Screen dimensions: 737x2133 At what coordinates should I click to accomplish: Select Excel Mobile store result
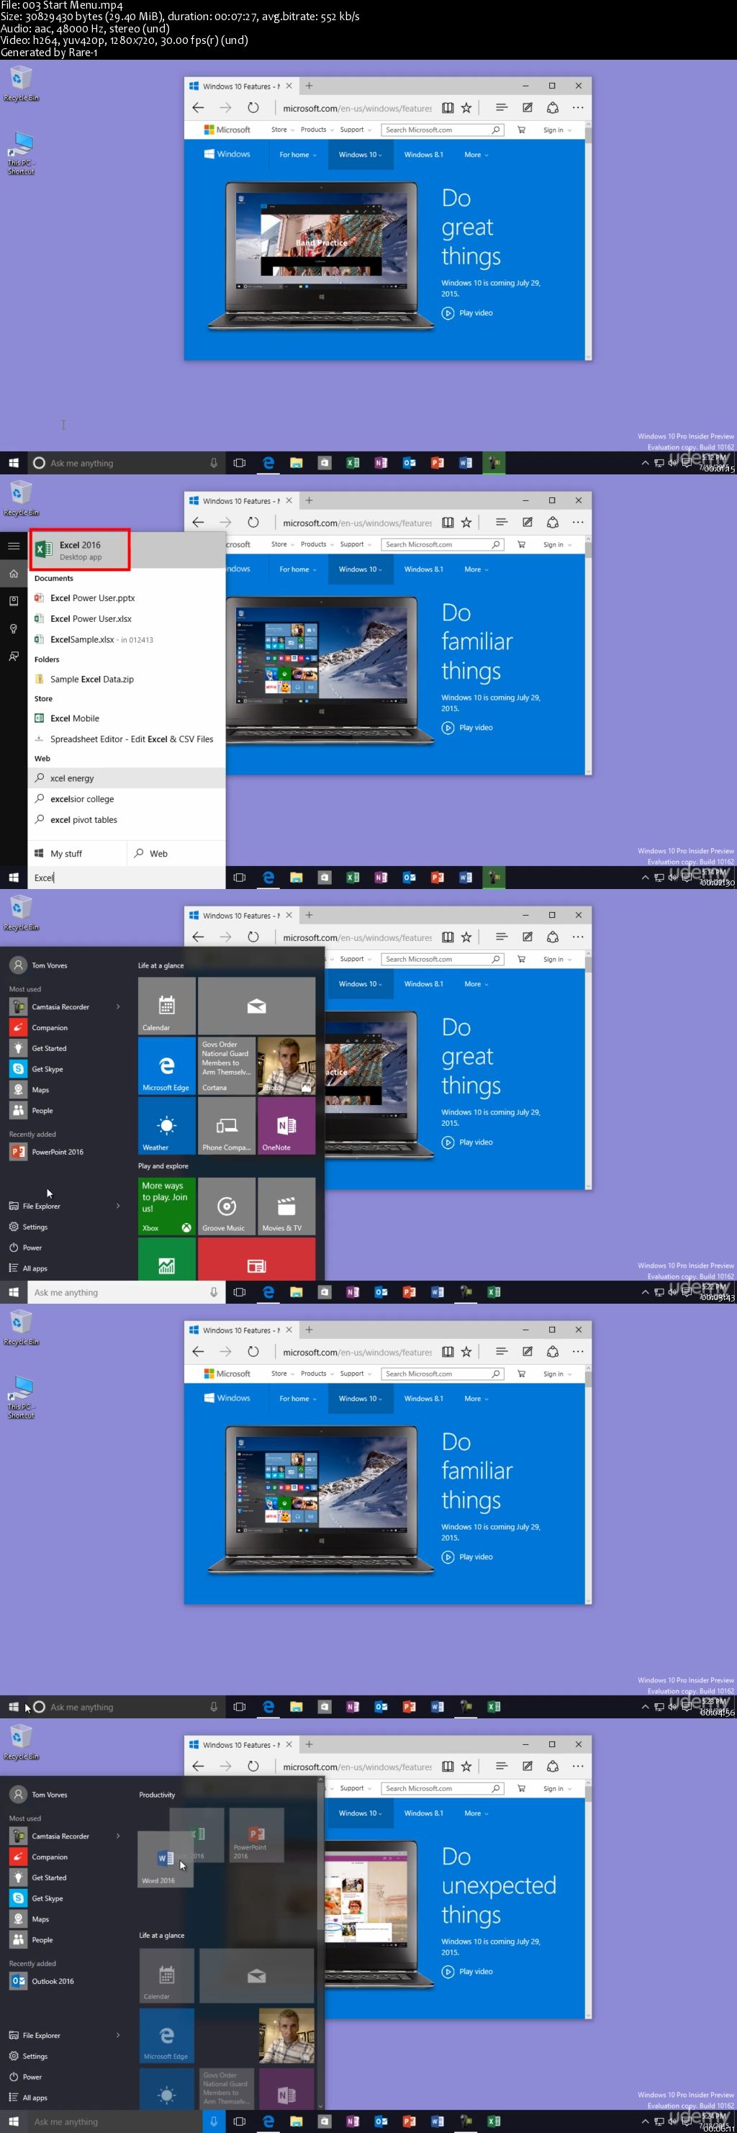(x=127, y=718)
